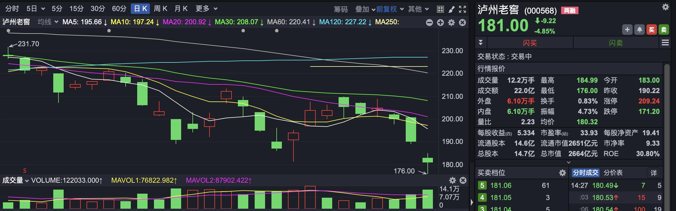Click the price alert bell icon
This screenshot has width=676, height=211.
[640, 29]
